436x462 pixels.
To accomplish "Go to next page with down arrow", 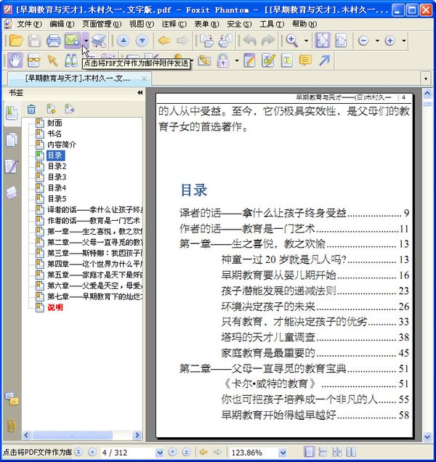I will tap(142, 41).
